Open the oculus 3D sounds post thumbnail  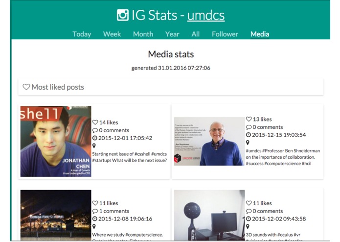coord(209,215)
